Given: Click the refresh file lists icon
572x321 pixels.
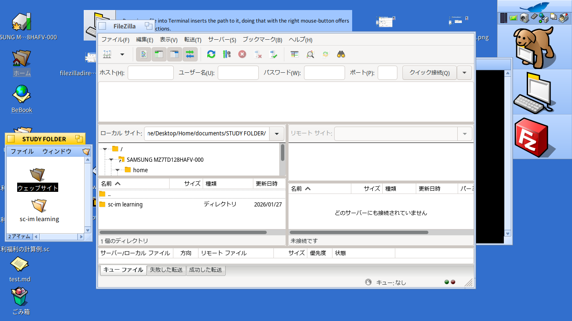Looking at the screenshot, I should (x=211, y=54).
